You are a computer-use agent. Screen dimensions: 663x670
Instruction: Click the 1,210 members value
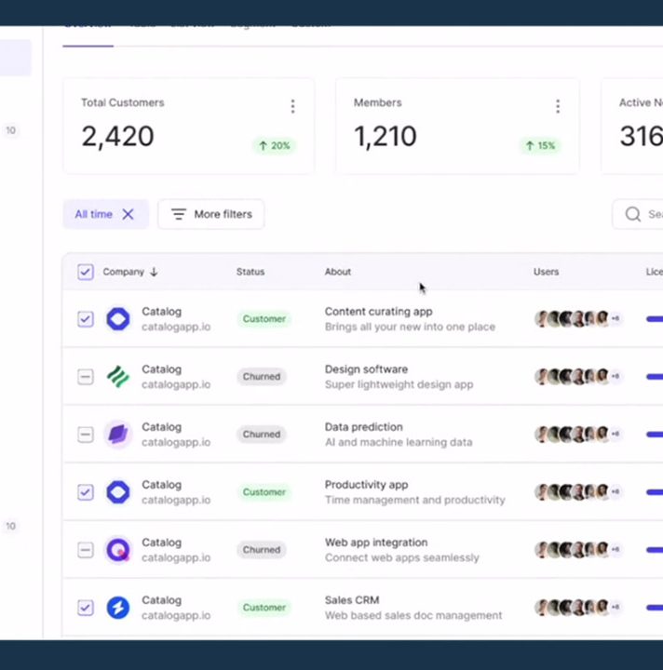386,137
